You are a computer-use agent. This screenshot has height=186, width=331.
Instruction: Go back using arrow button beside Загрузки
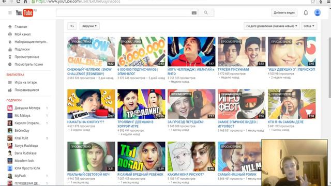(72, 26)
